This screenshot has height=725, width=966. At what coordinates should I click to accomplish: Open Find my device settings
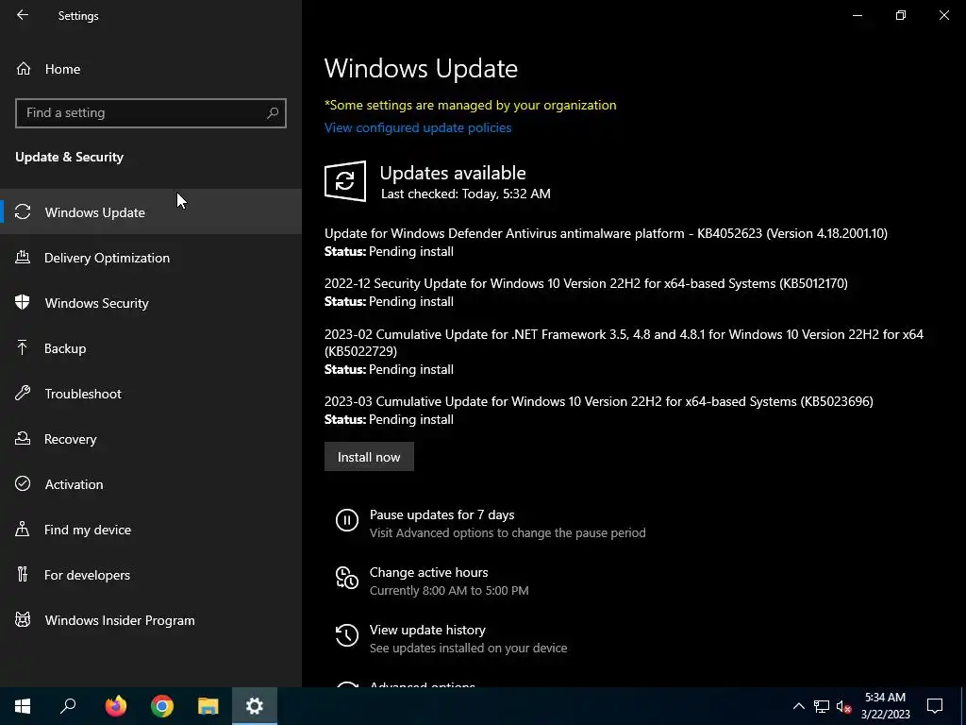tap(151, 529)
